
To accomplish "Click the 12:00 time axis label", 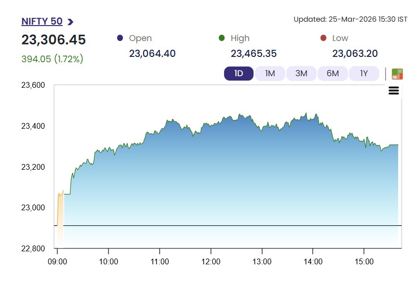I will 211,261.
